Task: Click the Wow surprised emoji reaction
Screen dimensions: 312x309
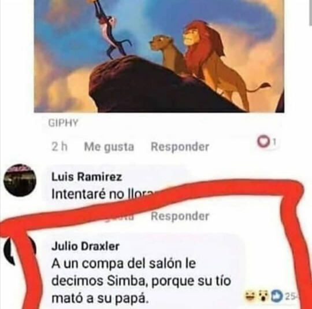Action: point(264,296)
